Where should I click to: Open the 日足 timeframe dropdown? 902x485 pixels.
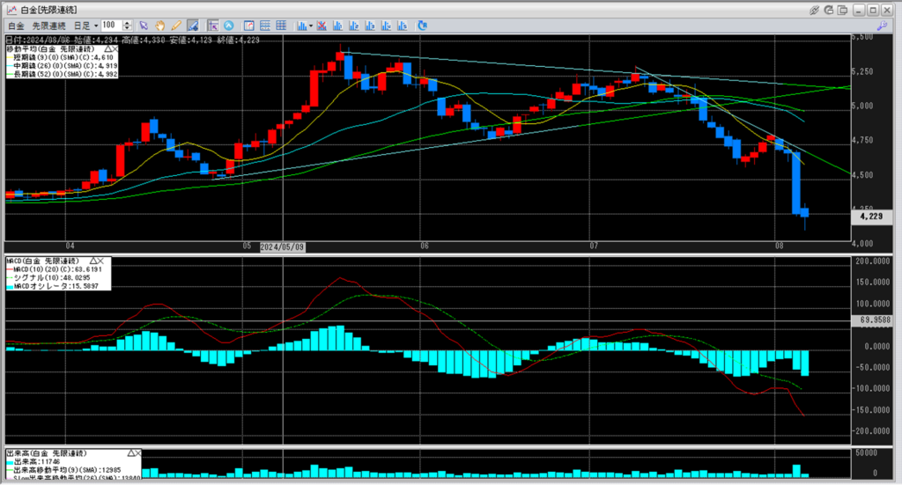(x=96, y=26)
